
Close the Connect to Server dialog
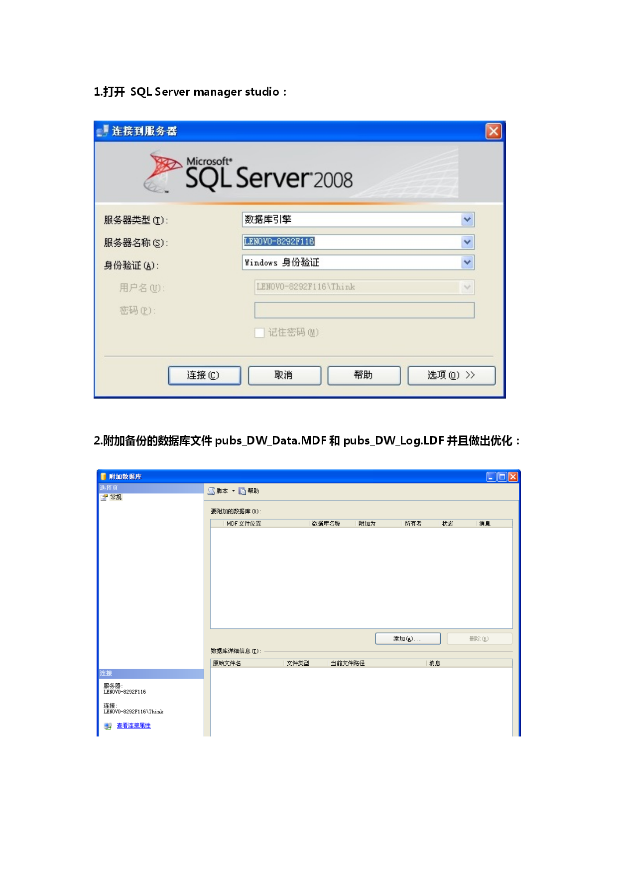coord(494,131)
